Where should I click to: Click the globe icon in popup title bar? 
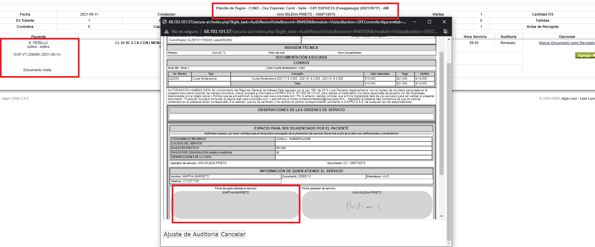pyautogui.click(x=165, y=22)
